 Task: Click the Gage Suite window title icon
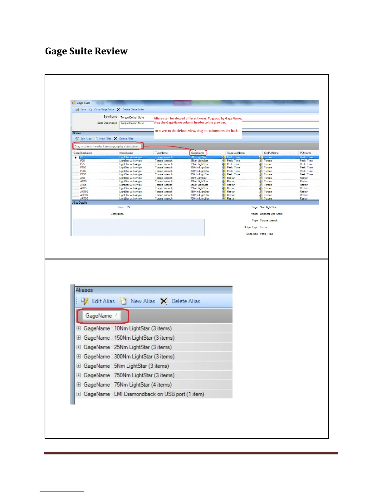(x=74, y=103)
